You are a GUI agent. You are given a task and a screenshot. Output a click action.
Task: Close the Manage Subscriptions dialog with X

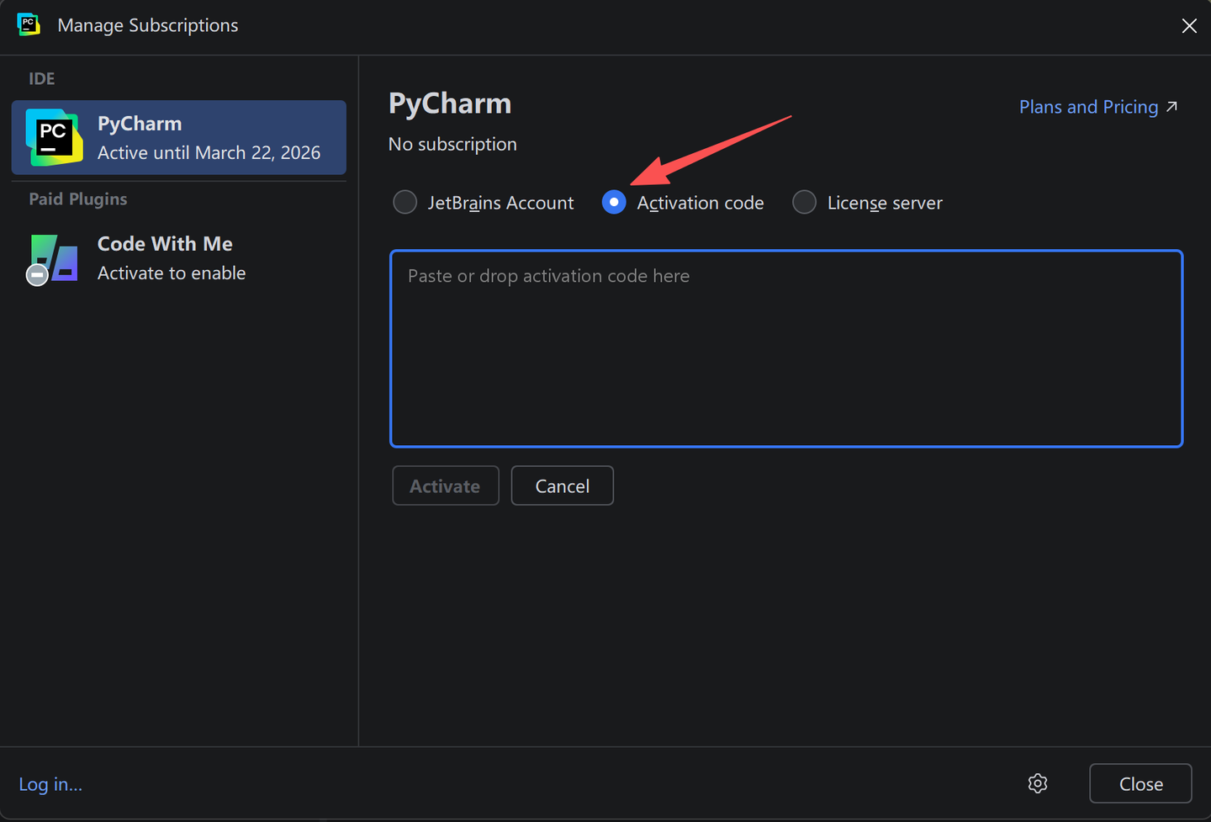click(x=1189, y=26)
